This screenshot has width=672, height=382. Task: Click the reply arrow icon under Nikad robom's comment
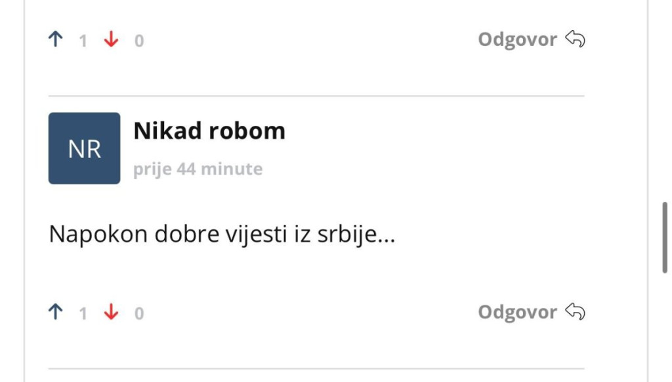point(575,311)
